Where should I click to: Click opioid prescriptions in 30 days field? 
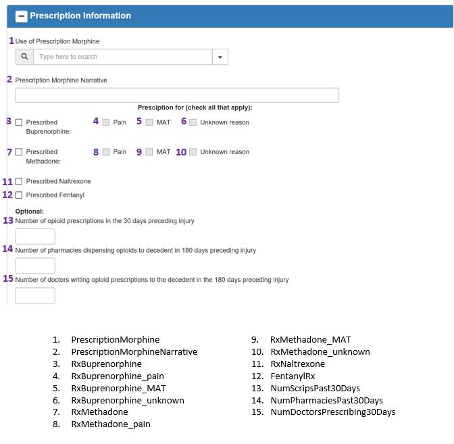tap(35, 237)
